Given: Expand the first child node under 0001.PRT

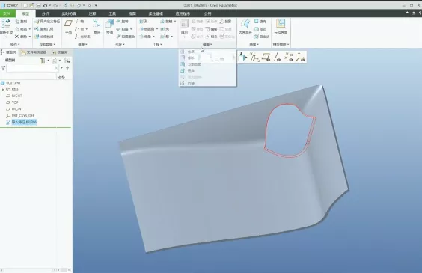Looking at the screenshot, I should (x=3, y=90).
